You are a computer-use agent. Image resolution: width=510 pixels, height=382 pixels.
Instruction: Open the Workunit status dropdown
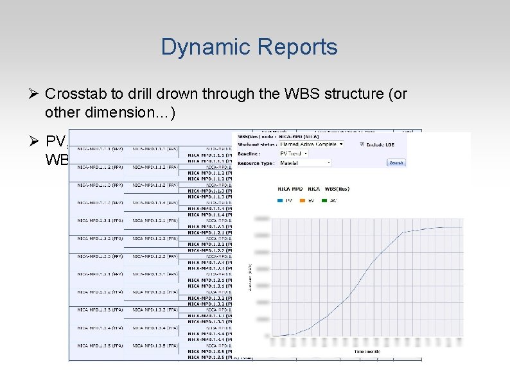click(x=312, y=144)
